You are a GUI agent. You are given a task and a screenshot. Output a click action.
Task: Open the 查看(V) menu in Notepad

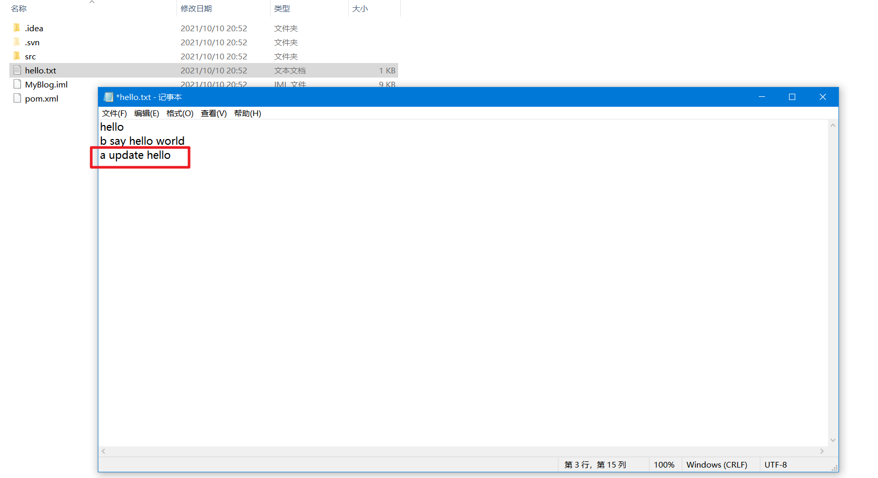214,114
